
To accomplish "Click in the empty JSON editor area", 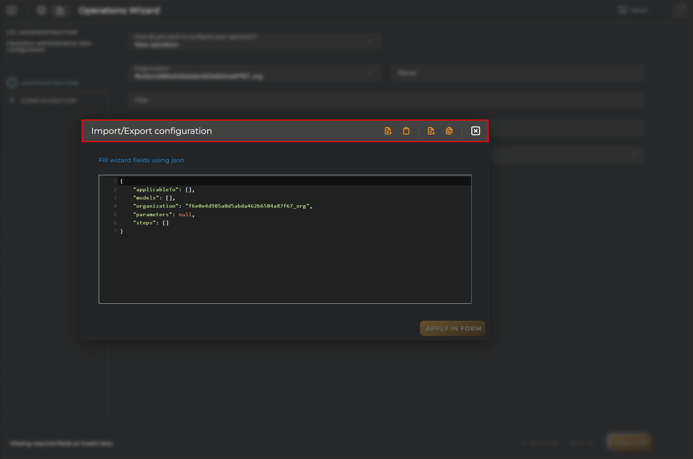I will tap(285, 268).
